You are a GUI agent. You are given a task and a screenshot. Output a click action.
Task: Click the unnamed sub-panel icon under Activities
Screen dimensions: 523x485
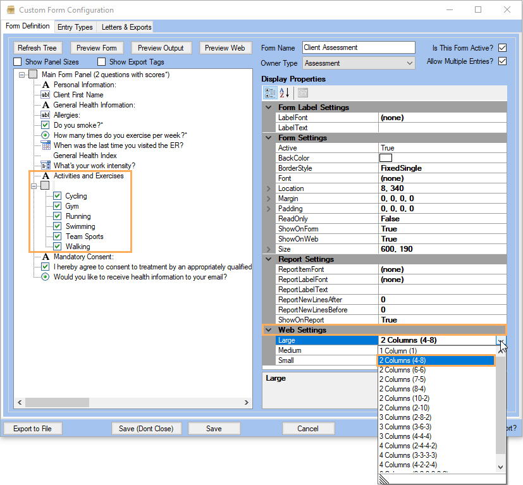pyautogui.click(x=45, y=186)
